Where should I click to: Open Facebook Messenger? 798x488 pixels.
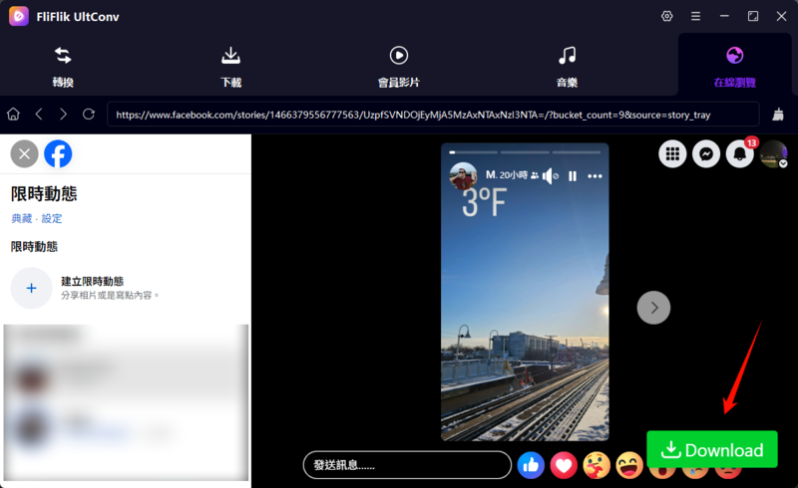click(x=706, y=153)
